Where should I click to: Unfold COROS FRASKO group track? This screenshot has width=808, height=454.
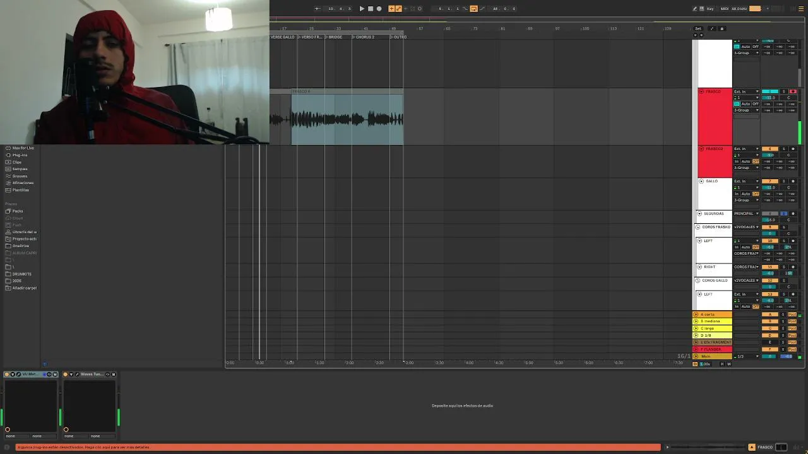tap(698, 227)
